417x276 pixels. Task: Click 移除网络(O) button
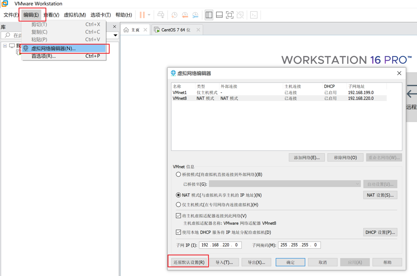click(345, 157)
